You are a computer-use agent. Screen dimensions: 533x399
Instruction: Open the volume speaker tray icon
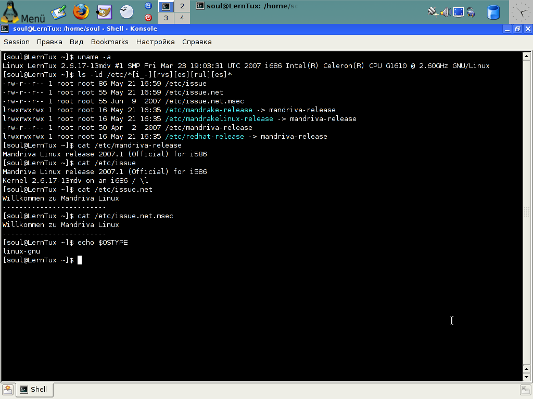(446, 12)
